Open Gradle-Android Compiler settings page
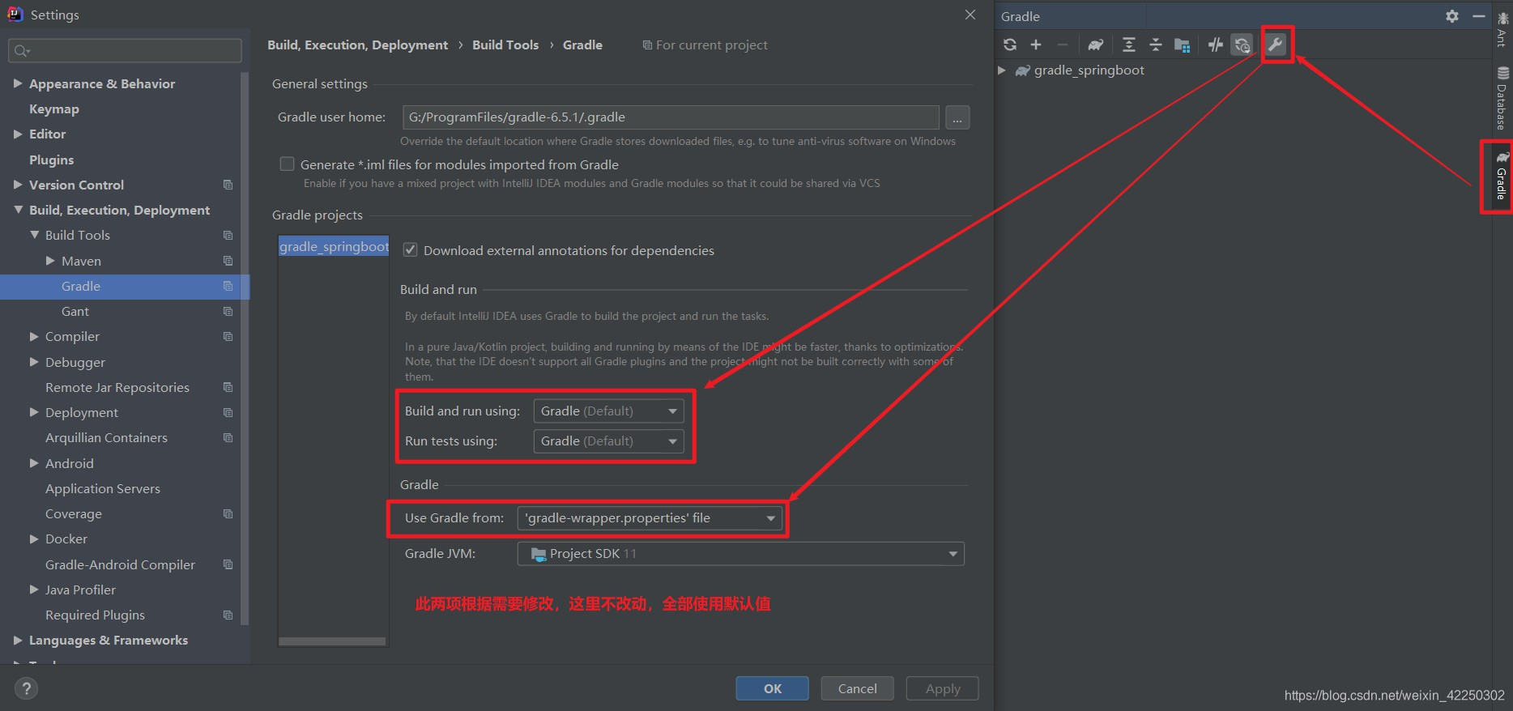 (120, 564)
